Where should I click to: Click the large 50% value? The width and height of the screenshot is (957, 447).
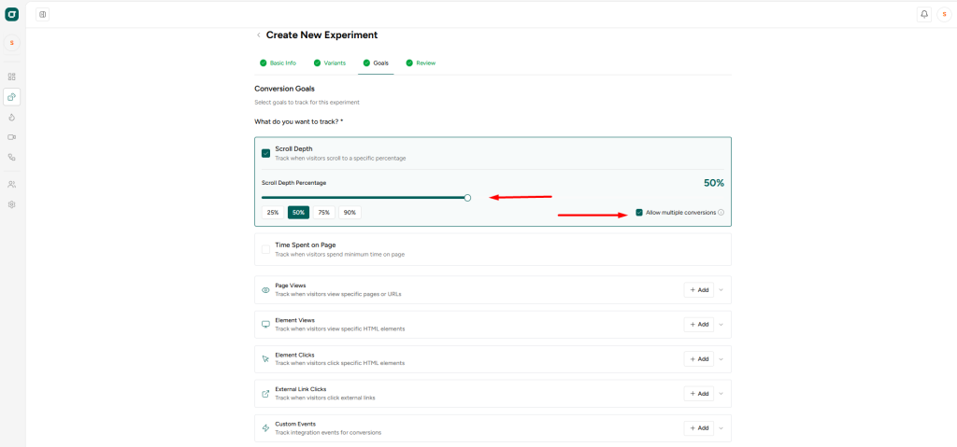[713, 183]
